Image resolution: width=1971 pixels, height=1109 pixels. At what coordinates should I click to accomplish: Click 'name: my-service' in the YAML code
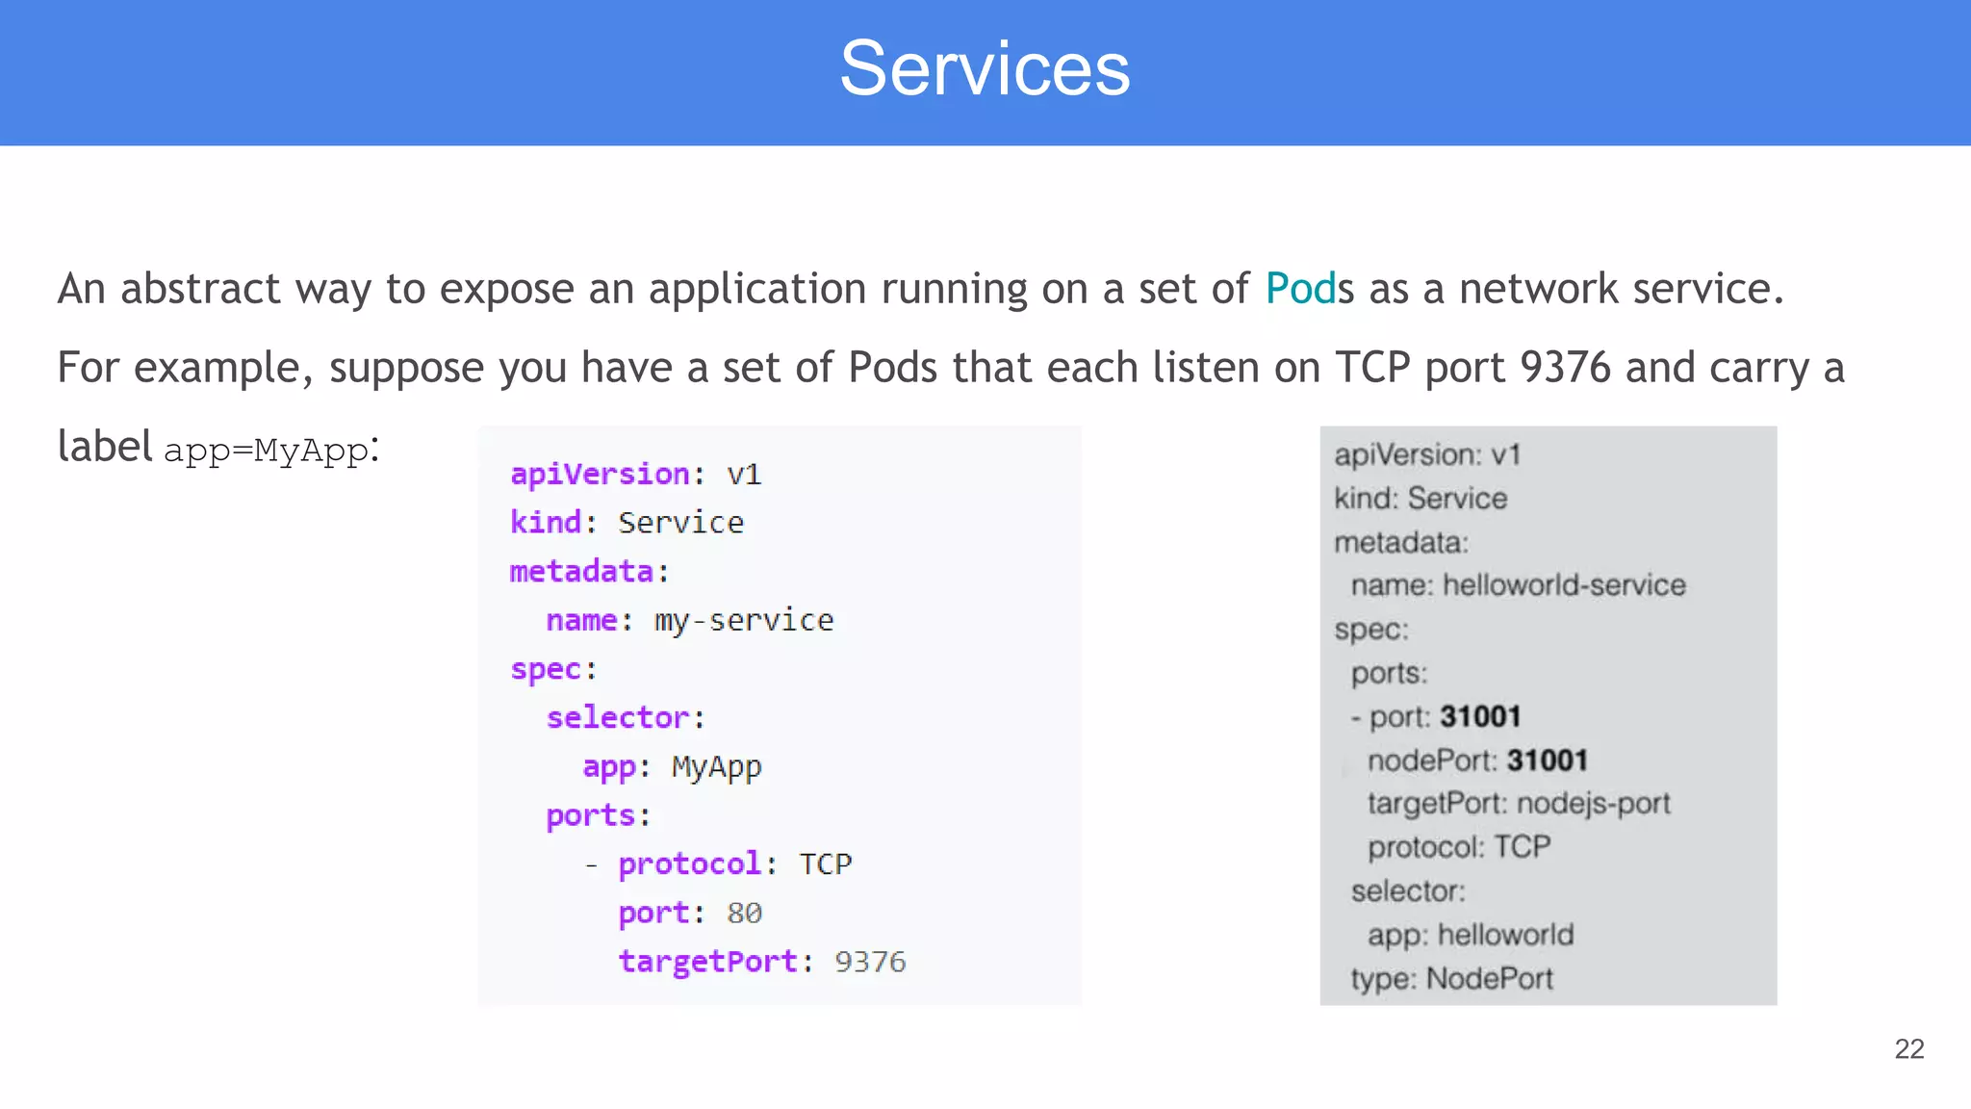(690, 621)
